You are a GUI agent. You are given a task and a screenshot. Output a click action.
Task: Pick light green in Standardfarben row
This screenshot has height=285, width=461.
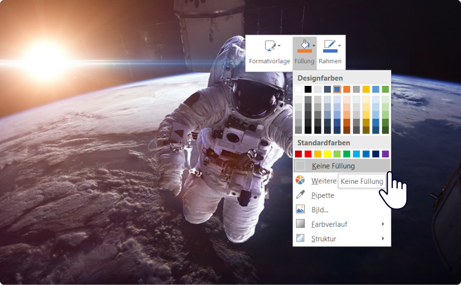coord(337,154)
